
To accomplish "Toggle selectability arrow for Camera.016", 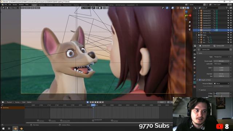I will (x=228, y=20).
